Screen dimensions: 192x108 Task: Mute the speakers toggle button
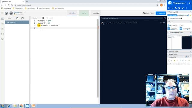[181, 28]
